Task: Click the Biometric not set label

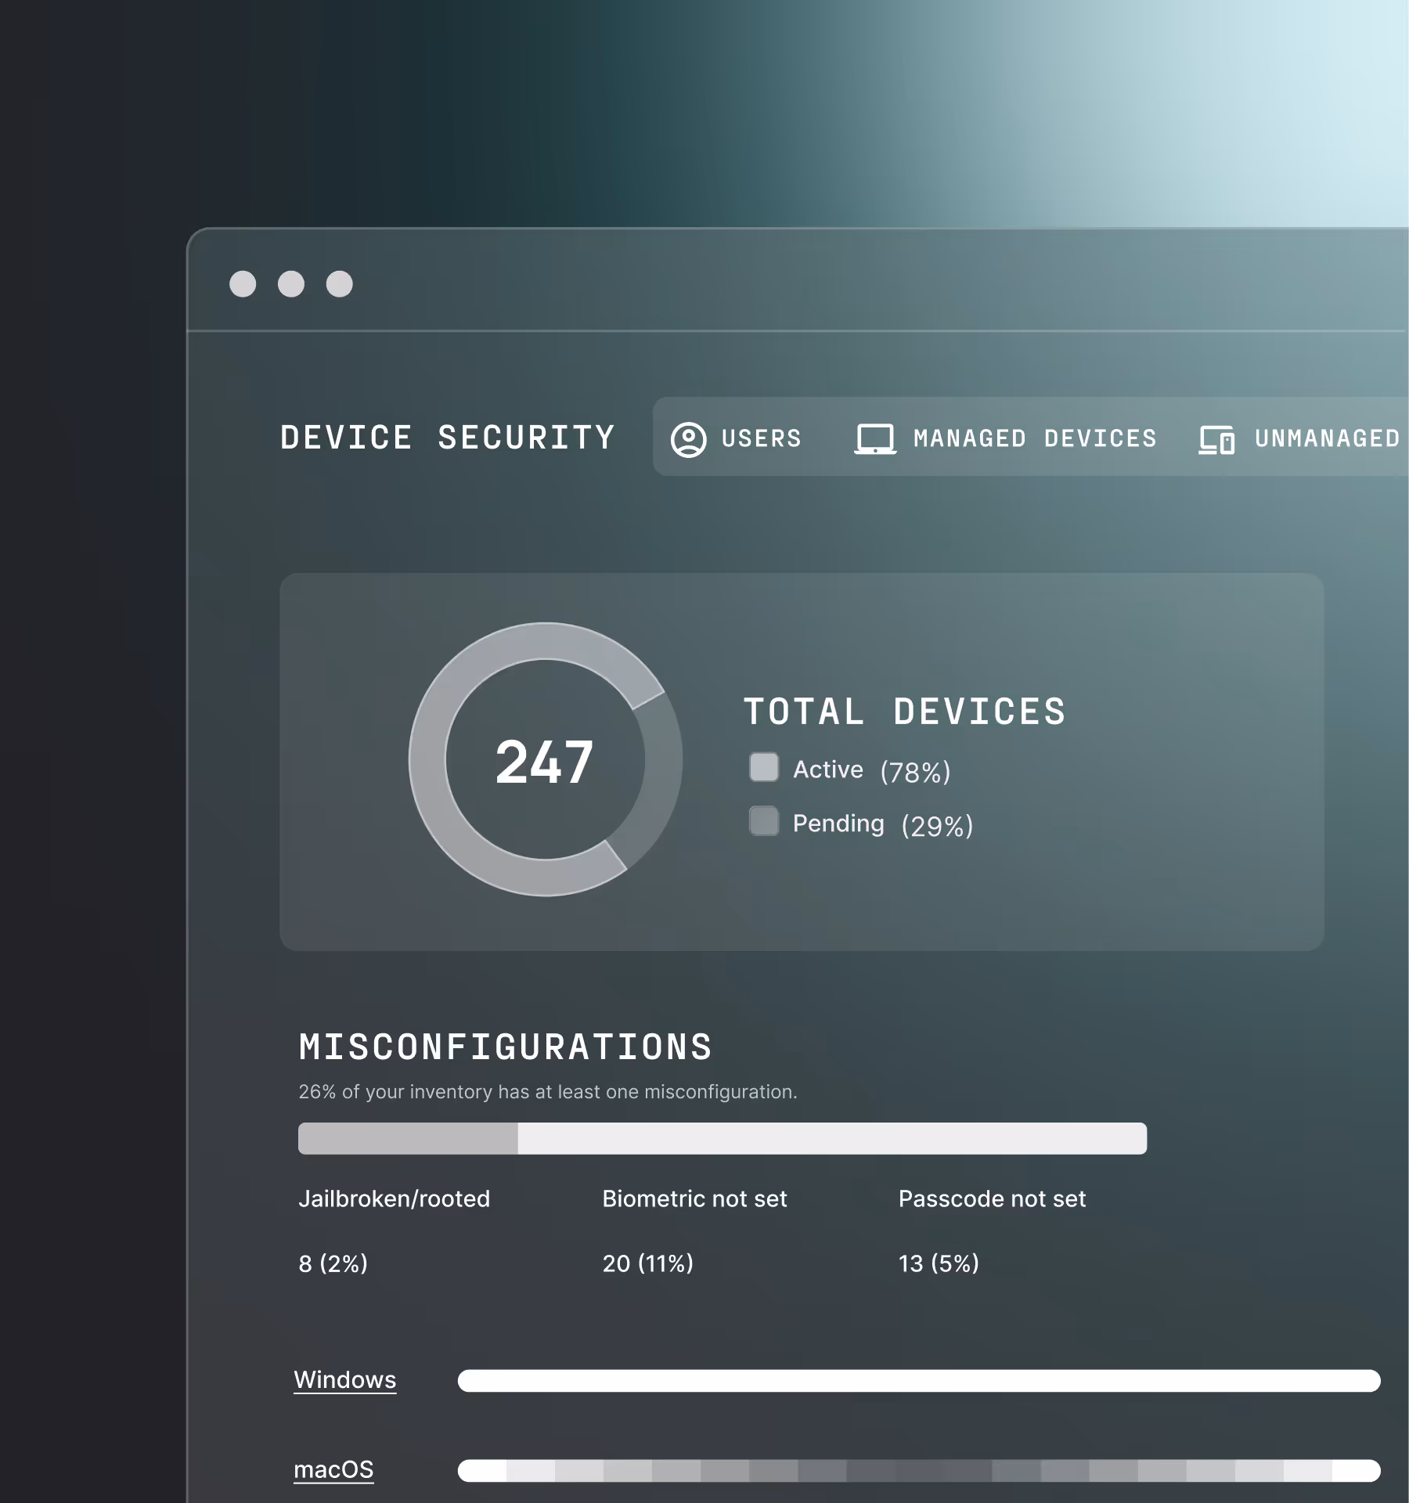Action: click(695, 1199)
